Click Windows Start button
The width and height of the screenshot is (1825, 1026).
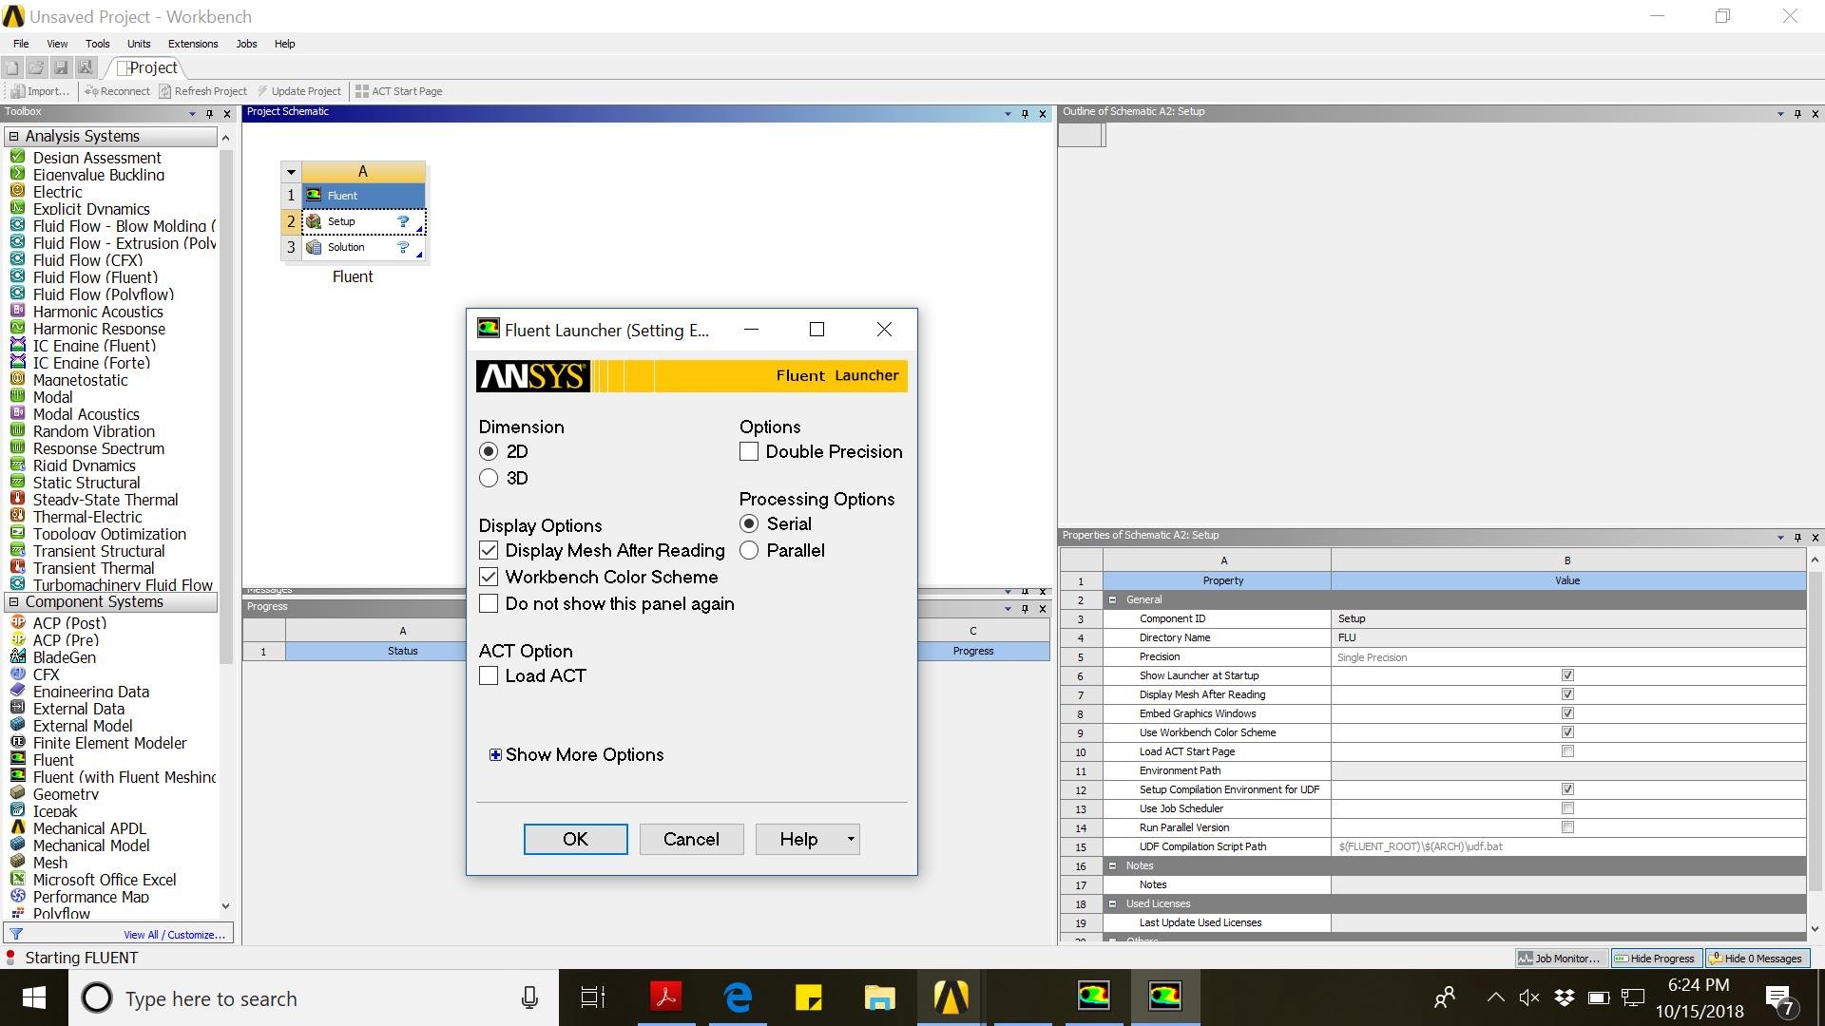(x=34, y=997)
